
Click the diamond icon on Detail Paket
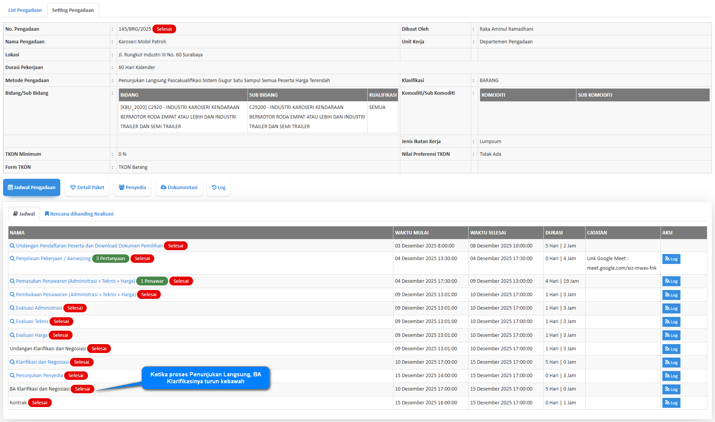click(x=73, y=188)
